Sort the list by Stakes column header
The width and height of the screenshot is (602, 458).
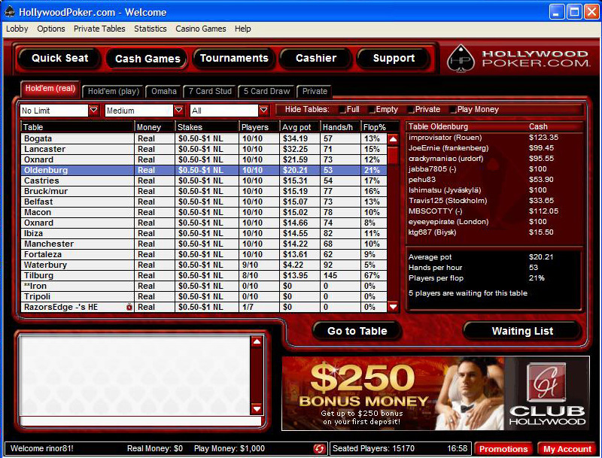point(206,127)
